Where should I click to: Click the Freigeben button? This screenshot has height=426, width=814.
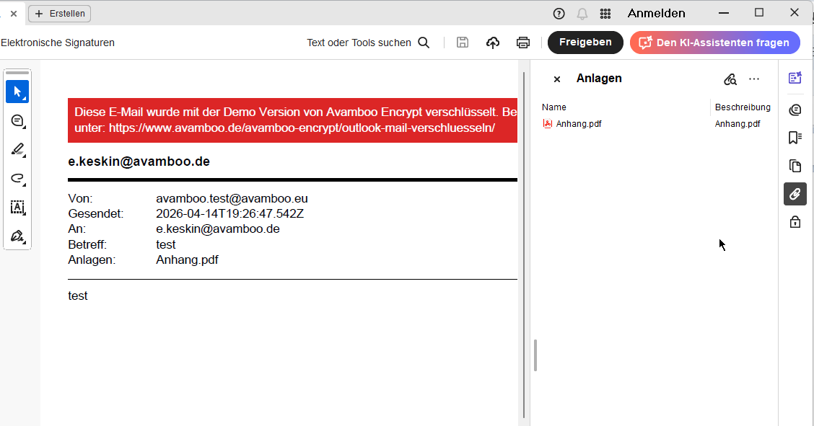pos(585,43)
